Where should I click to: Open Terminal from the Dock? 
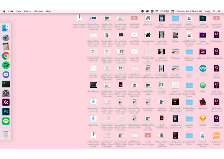click(6, 84)
